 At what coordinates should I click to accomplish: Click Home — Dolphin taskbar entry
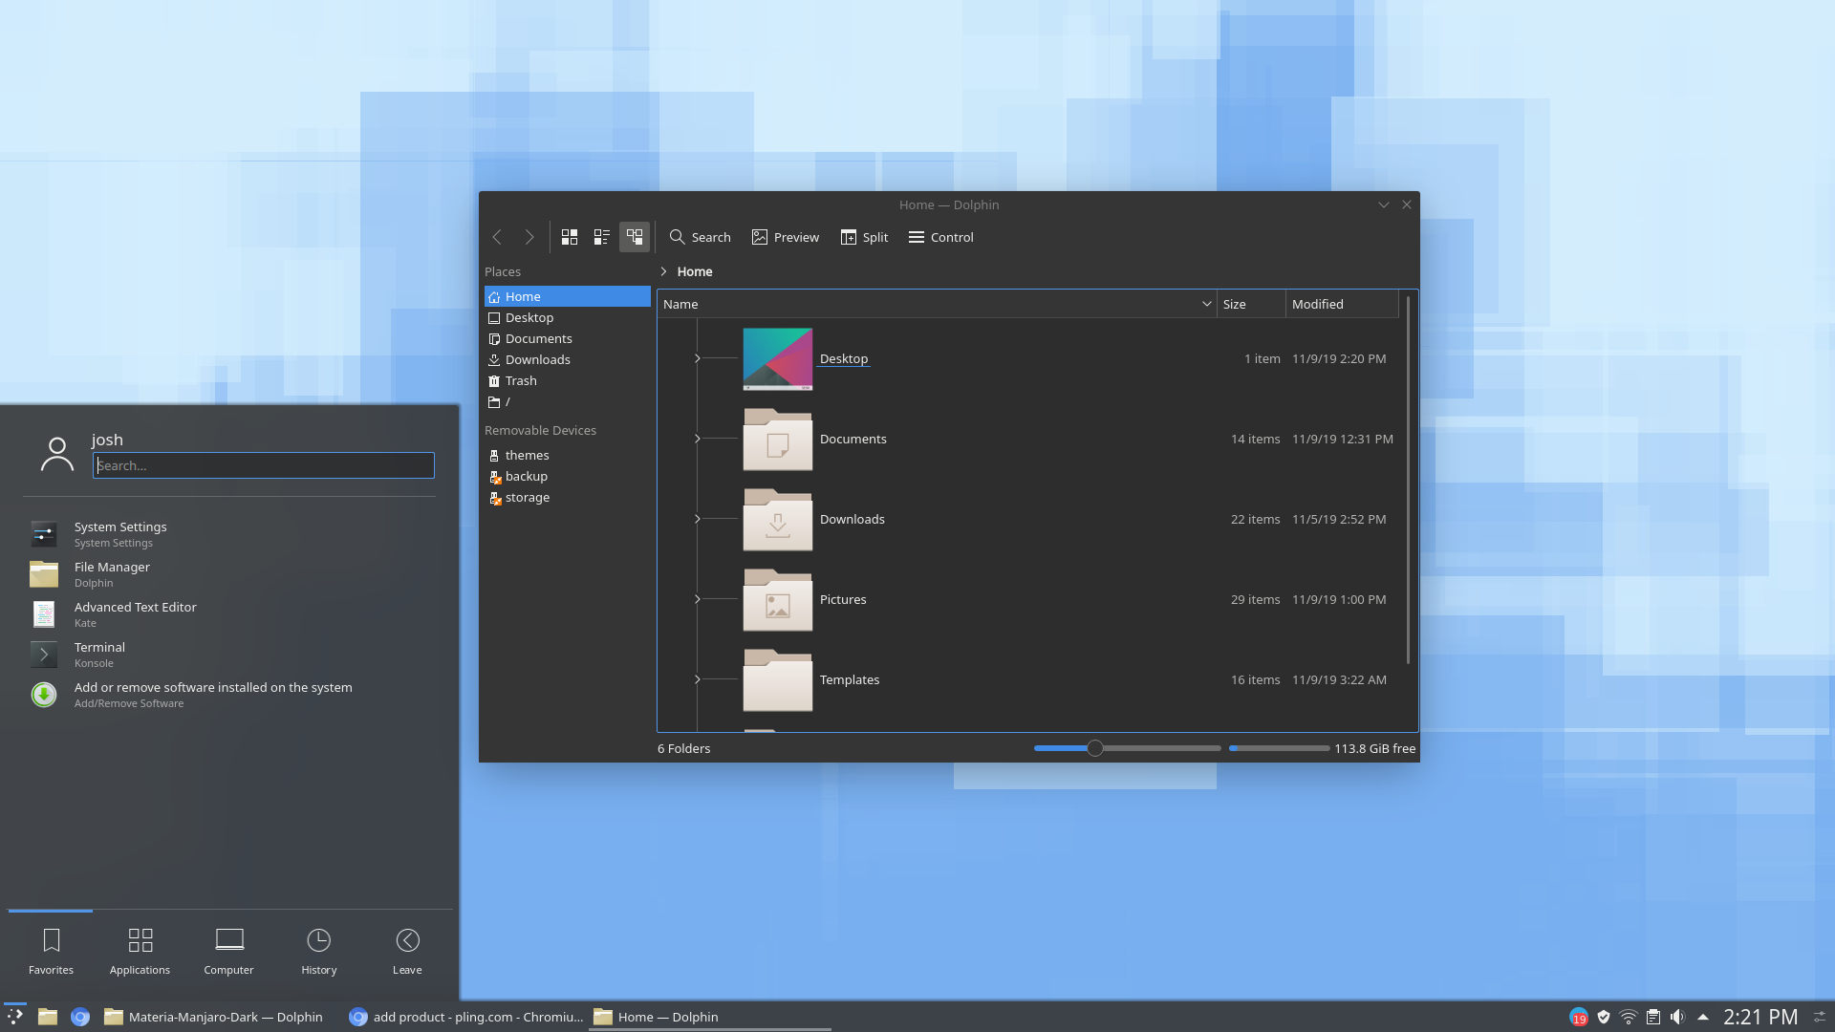709,1017
